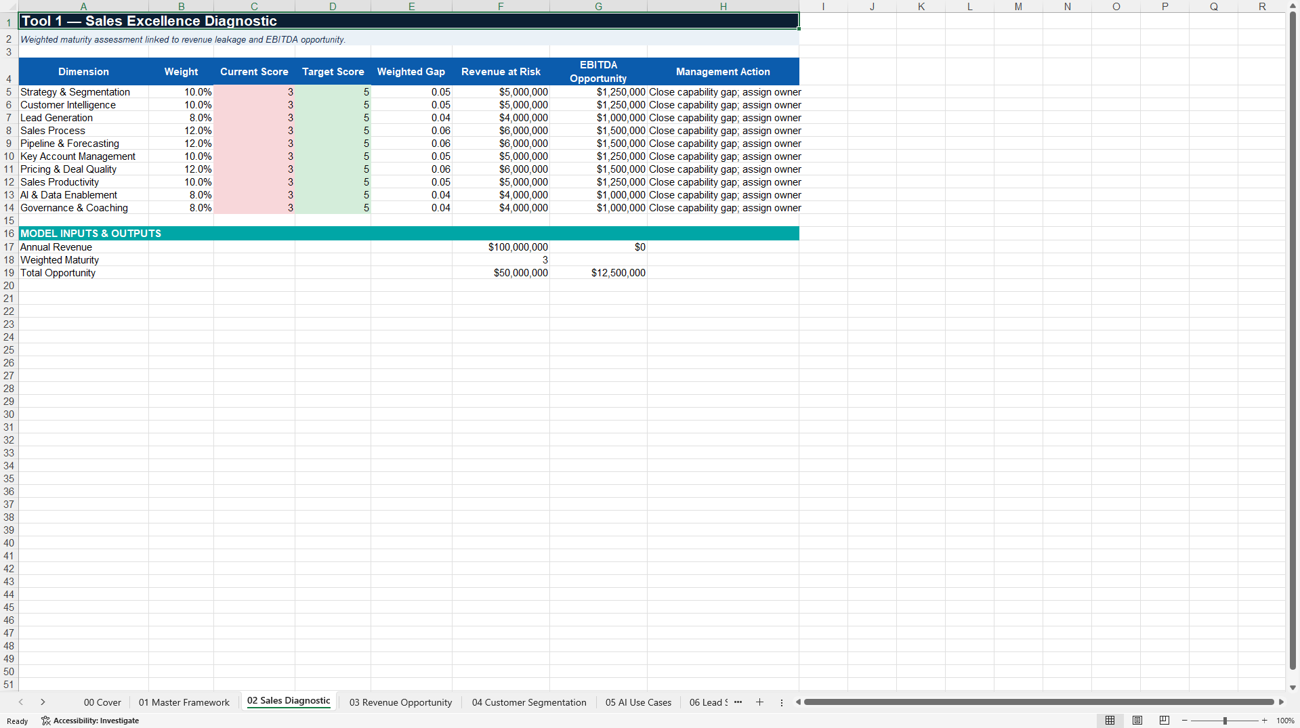Click the zoom out minus icon
This screenshot has width=1300, height=728.
(1185, 721)
